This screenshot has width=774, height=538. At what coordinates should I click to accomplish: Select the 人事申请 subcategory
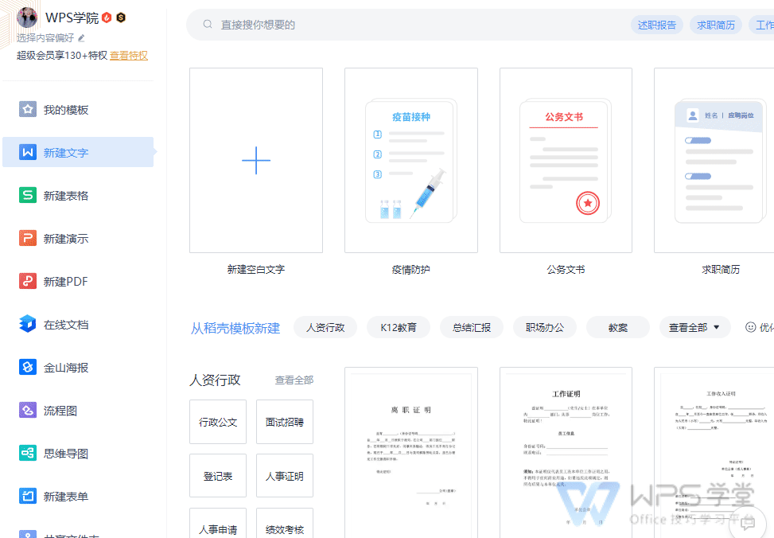[218, 524]
